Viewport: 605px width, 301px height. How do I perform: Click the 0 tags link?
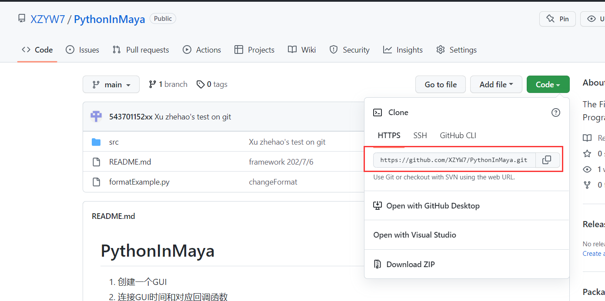pos(212,84)
